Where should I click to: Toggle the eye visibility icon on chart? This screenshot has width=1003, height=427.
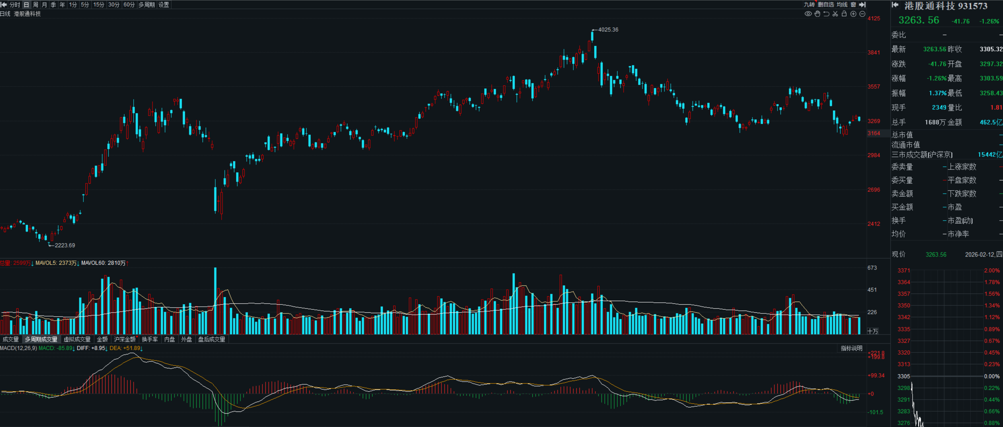(808, 14)
